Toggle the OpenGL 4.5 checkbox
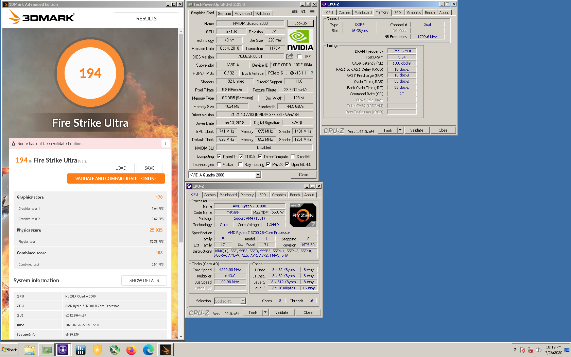The image size is (571, 357). tap(287, 165)
